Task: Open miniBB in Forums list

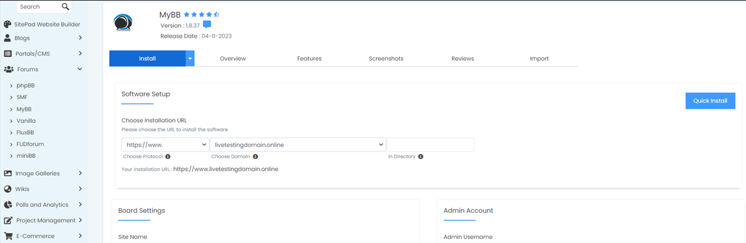Action: point(26,156)
